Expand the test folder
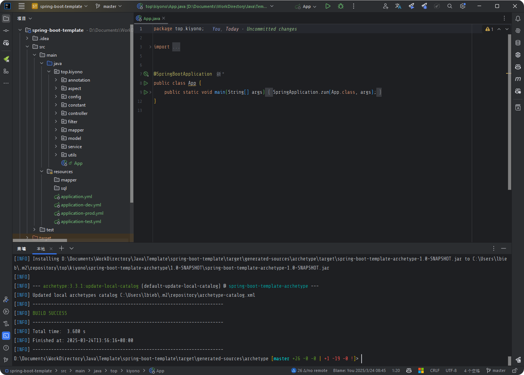Screen dimensions: 524x375 [x=34, y=230]
